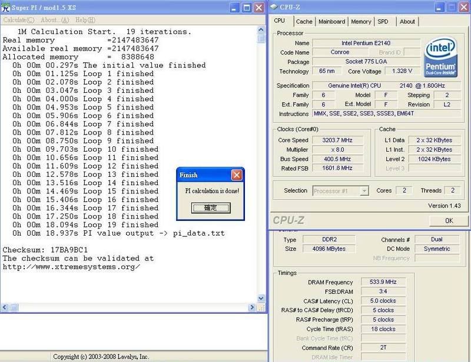Click the Package value Socket 775 LGA
Viewport: 471px width, 362px height.
(366, 62)
